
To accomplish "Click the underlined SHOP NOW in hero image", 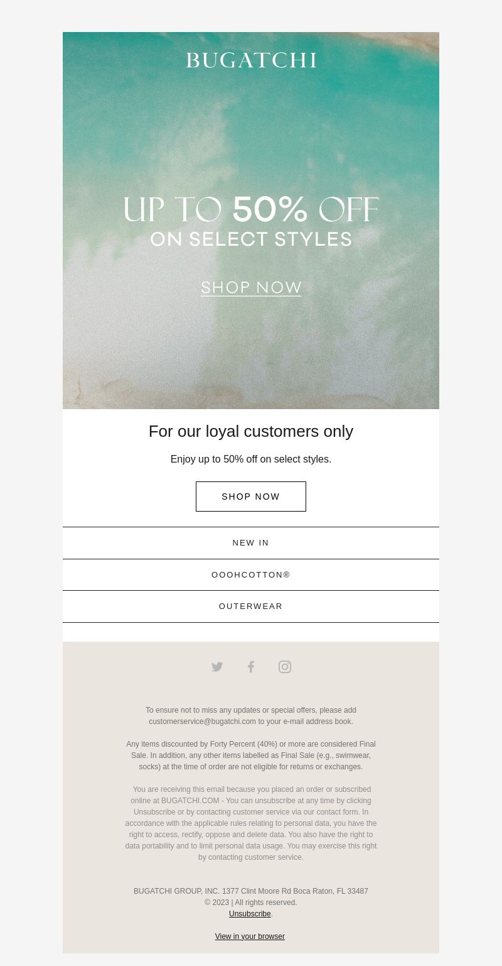I will tap(251, 288).
